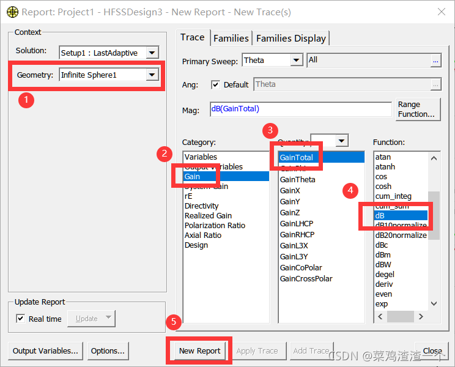Screen dimensions: 455x367
Task: Select Variables in the Category list
Action: click(201, 157)
